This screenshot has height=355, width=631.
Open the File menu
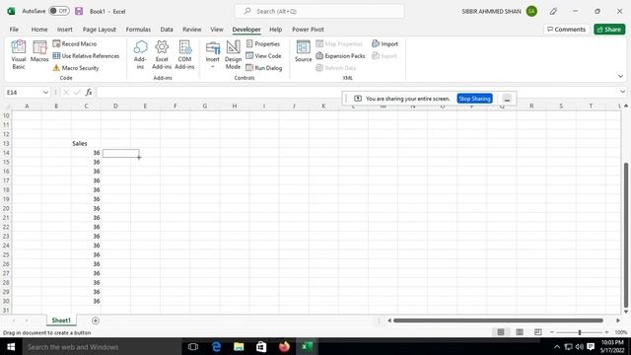14,30
